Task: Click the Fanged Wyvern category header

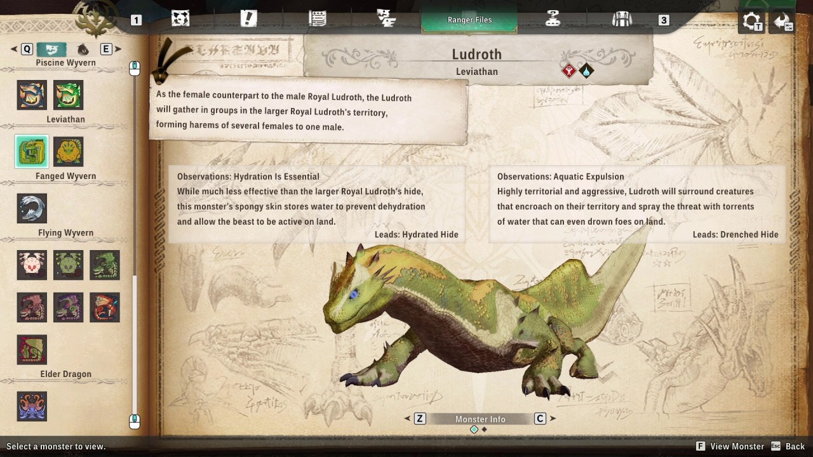Action: coord(65,176)
